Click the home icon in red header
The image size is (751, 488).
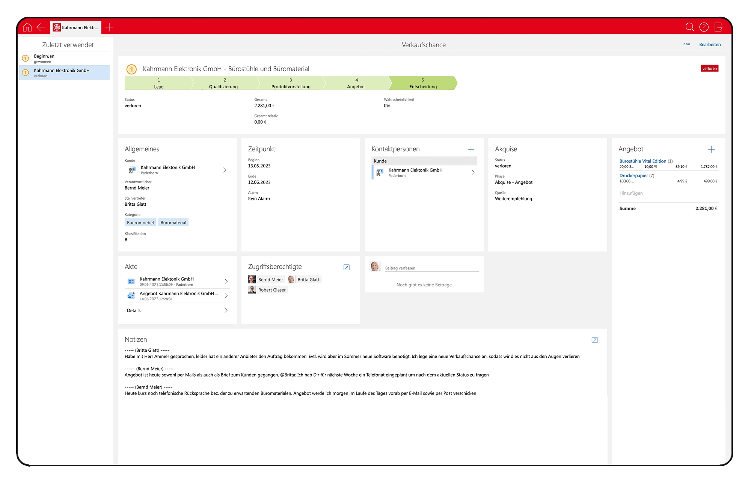pyautogui.click(x=27, y=27)
